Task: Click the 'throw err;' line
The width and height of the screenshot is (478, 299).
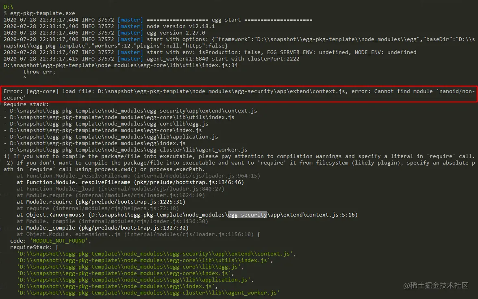Action: [39, 72]
